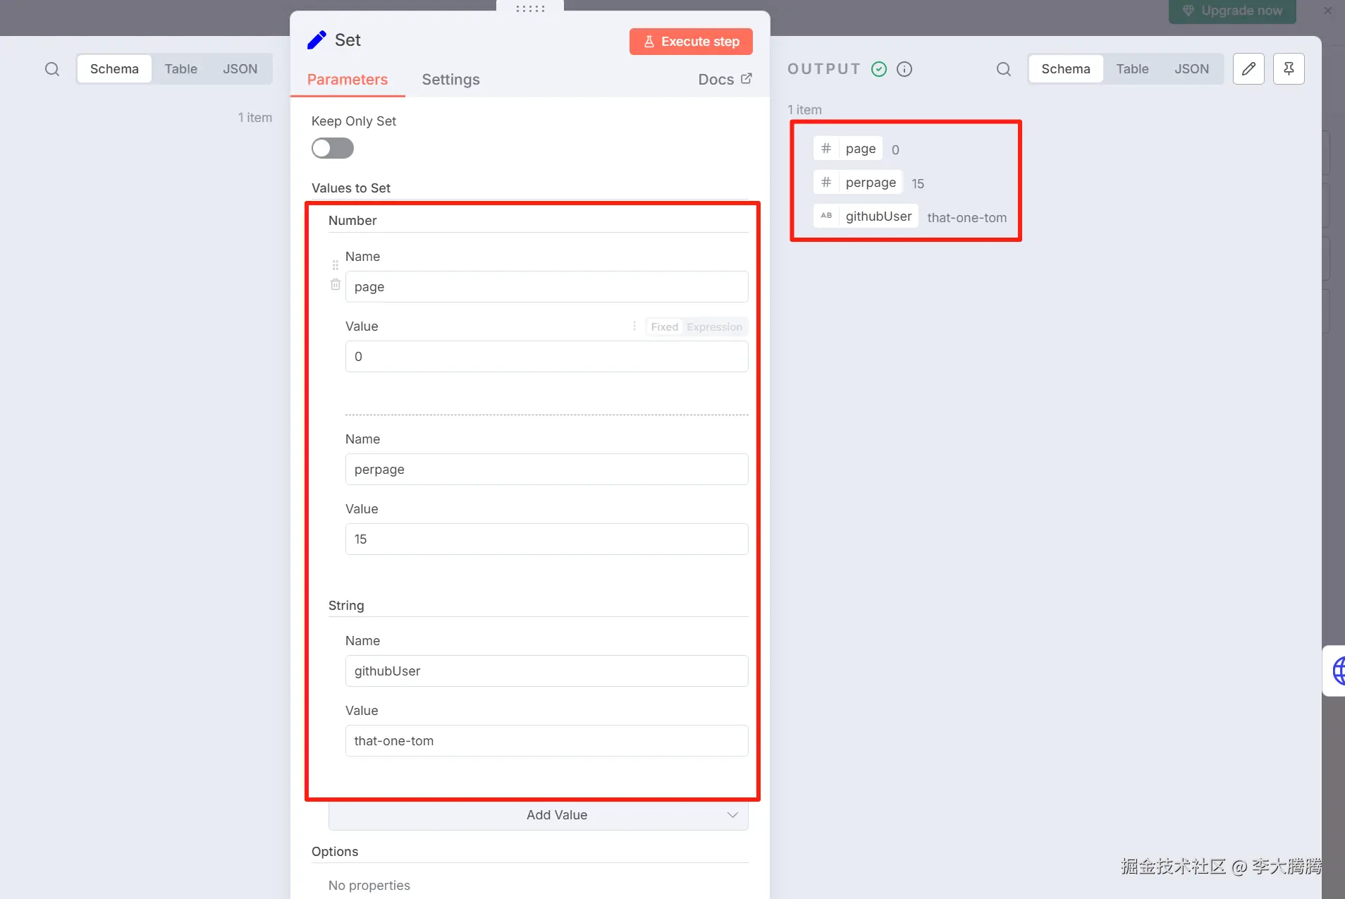Image resolution: width=1345 pixels, height=899 pixels.
Task: Click the githubUser output schema pill
Action: (866, 216)
